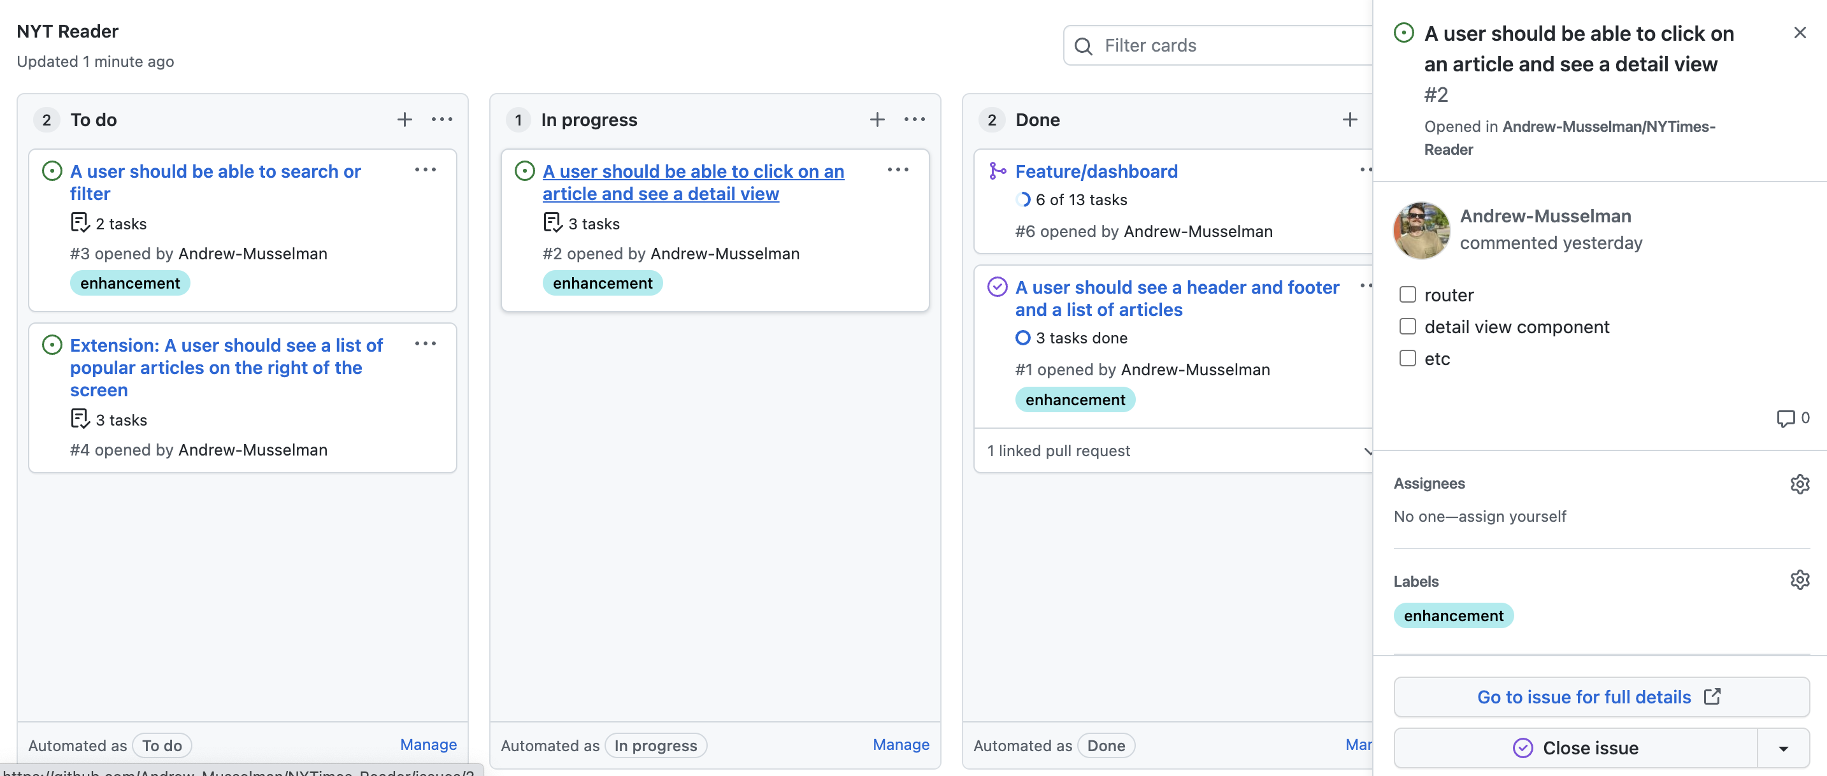Check the detail view component checkbox
Image resolution: width=1827 pixels, height=776 pixels.
(1408, 326)
